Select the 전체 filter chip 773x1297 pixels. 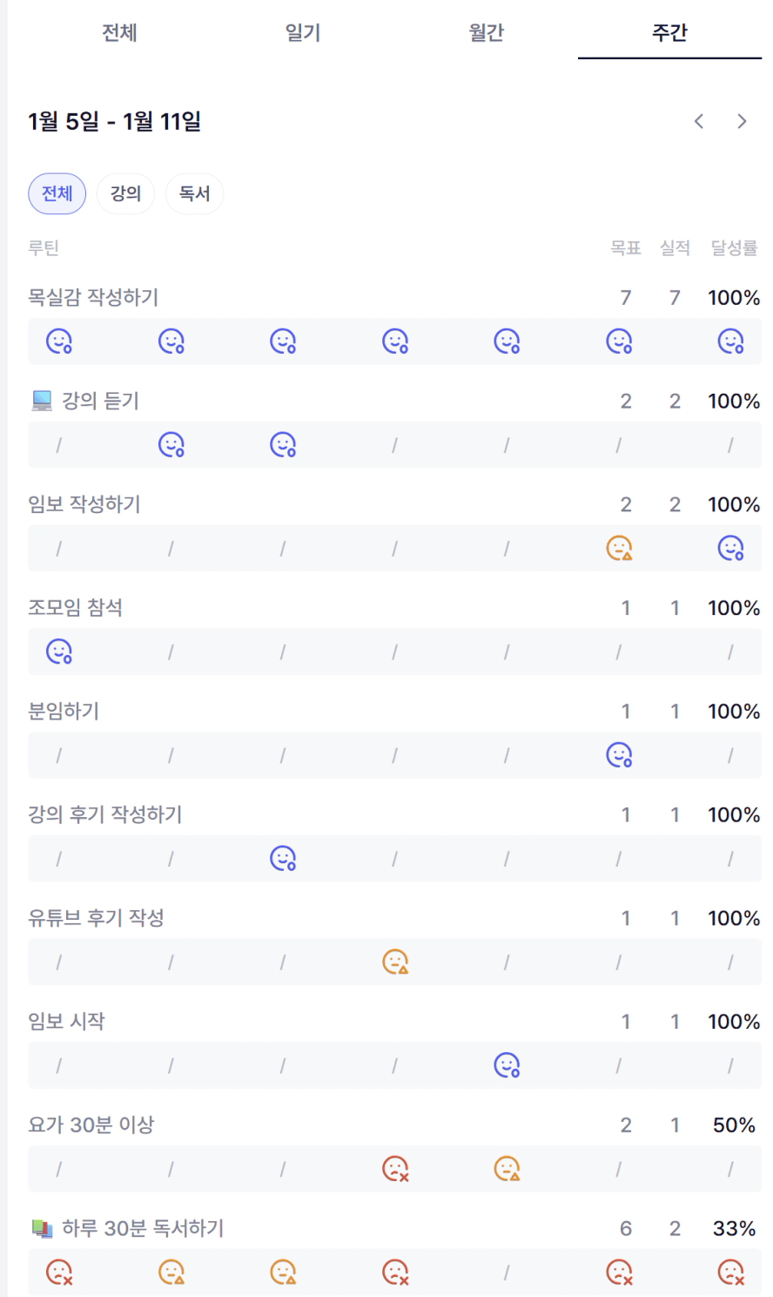[57, 193]
